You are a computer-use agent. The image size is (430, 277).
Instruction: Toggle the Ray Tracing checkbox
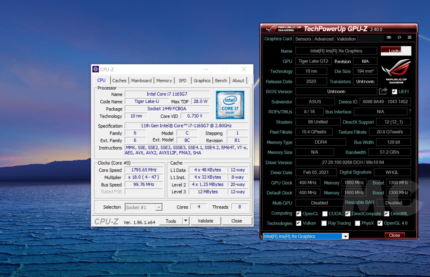click(324, 223)
